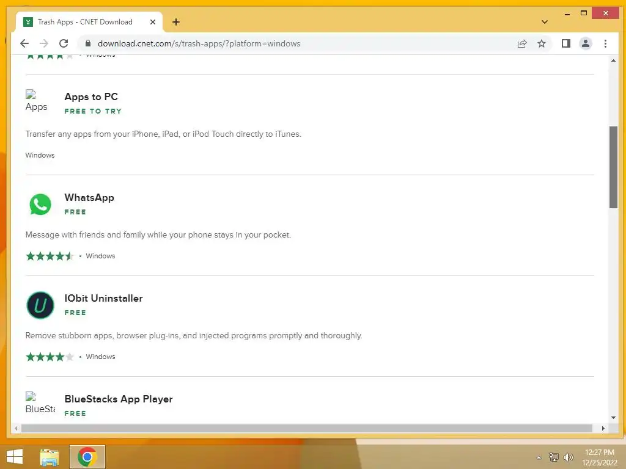Open File Explorer from the taskbar
Image resolution: width=626 pixels, height=469 pixels.
50,457
